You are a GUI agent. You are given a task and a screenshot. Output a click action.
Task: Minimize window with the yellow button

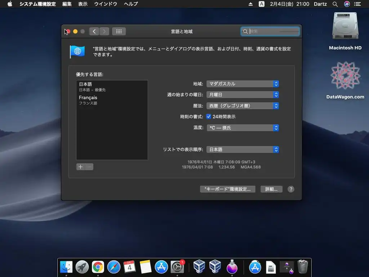75,31
